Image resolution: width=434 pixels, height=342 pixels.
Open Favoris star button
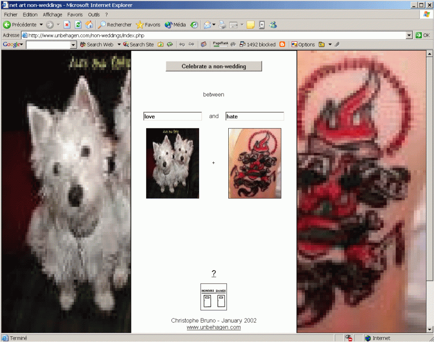click(x=147, y=25)
